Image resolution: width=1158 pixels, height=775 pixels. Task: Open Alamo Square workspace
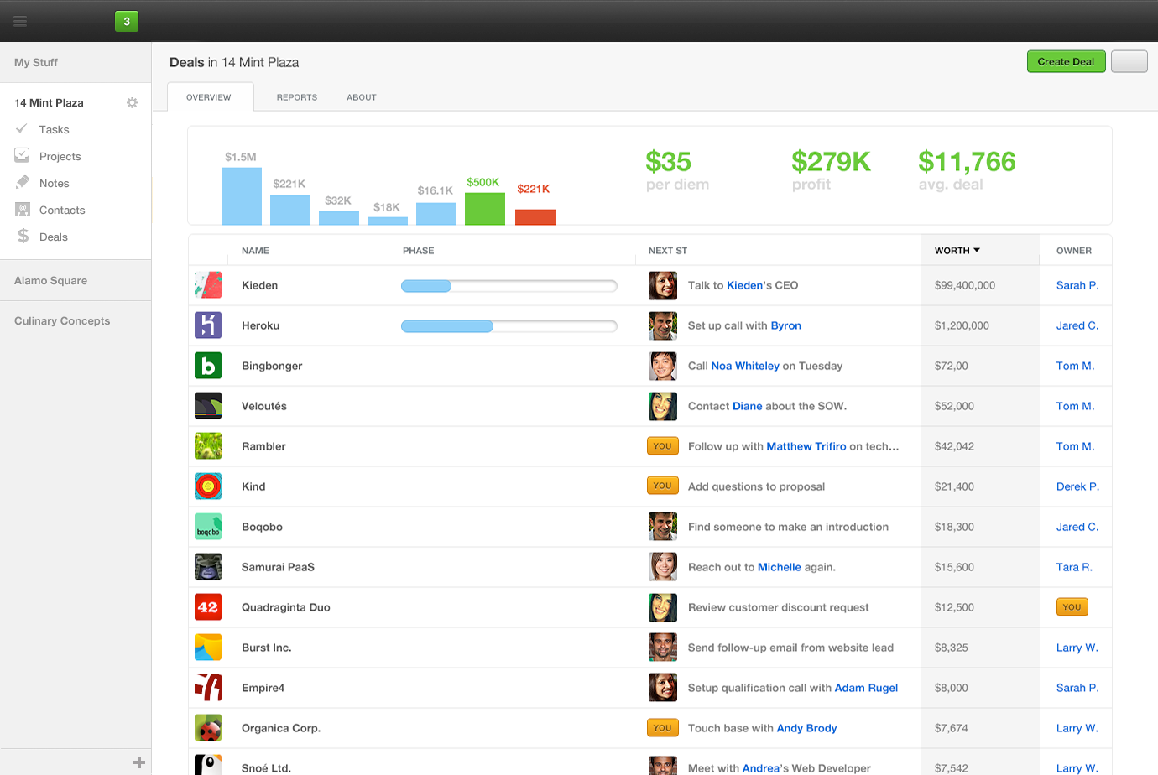tap(50, 280)
